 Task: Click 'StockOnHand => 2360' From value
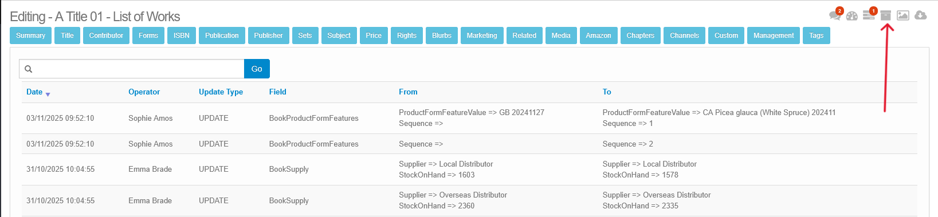tap(437, 206)
